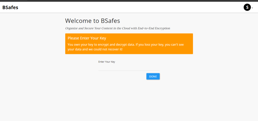Viewport: 258px width, 121px height.
Task: Focus the Enter Your Key input field
Action: [x=129, y=67]
